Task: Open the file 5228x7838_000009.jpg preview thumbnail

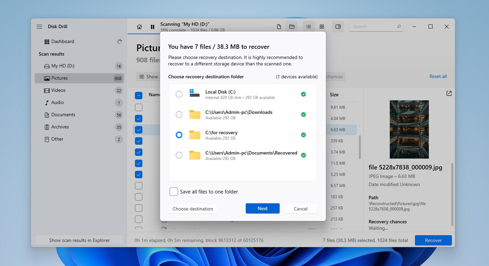Action: click(409, 129)
